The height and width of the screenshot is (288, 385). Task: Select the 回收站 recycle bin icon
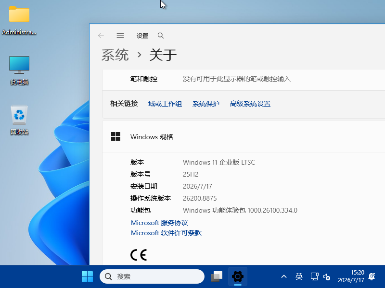tap(19, 120)
